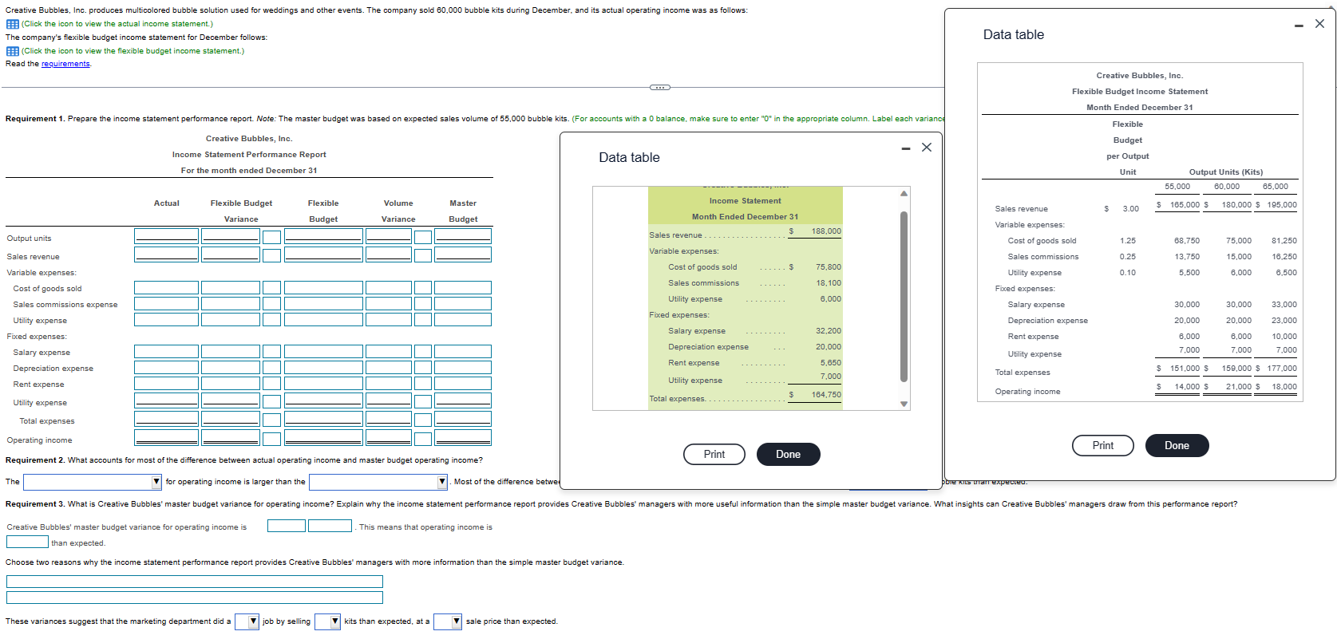The image size is (1337, 643).
Task: Close the actual Income Statement data table dialog
Action: coord(927,148)
